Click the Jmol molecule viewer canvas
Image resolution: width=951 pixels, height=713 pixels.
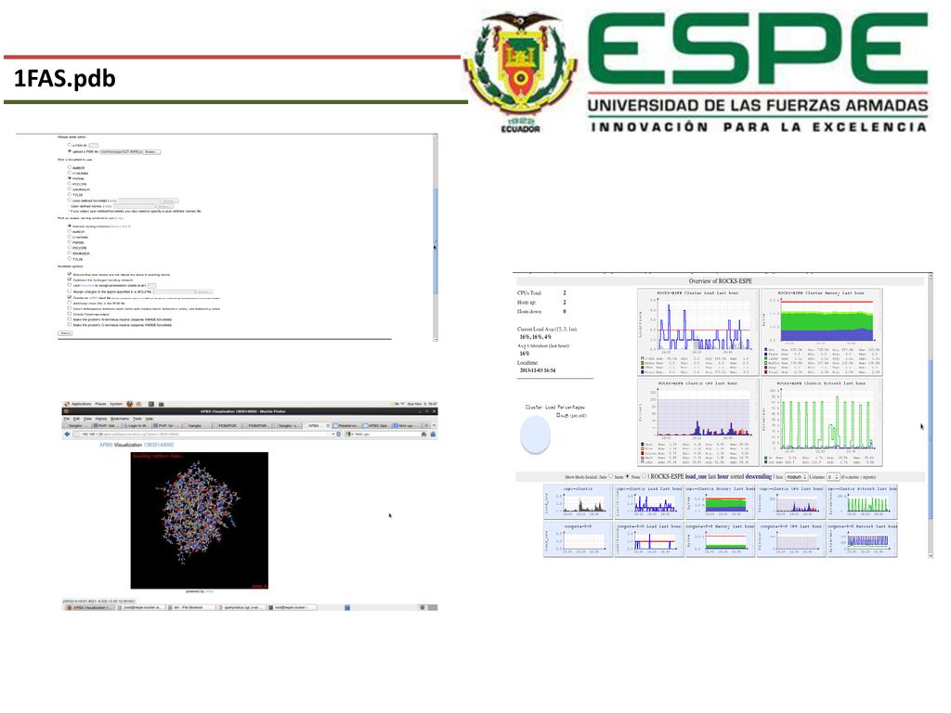pos(200,520)
